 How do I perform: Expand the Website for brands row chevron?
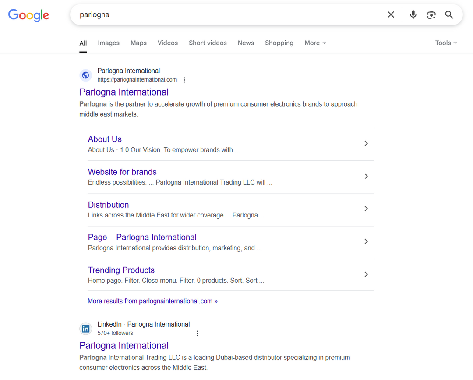tap(366, 176)
